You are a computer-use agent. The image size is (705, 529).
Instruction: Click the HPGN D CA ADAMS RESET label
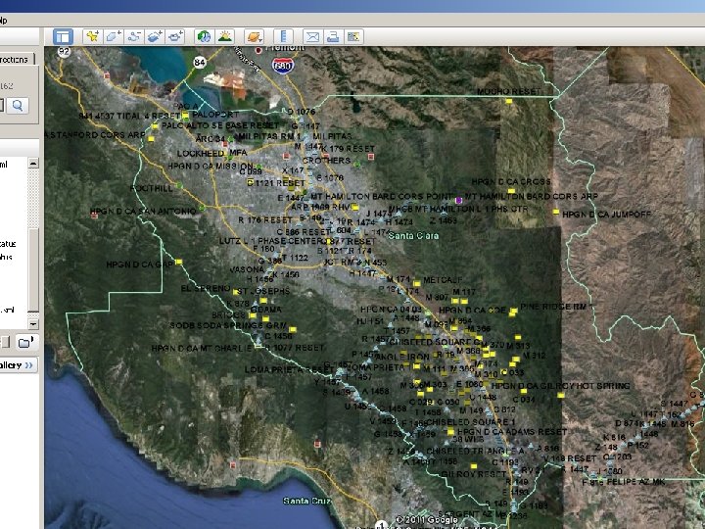click(512, 431)
